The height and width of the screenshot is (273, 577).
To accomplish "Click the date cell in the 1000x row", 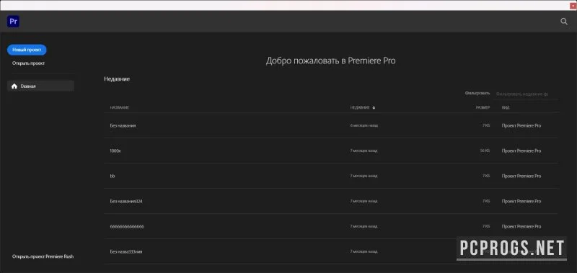I will click(364, 151).
